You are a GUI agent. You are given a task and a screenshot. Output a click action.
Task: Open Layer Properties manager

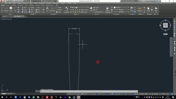[67, 10]
